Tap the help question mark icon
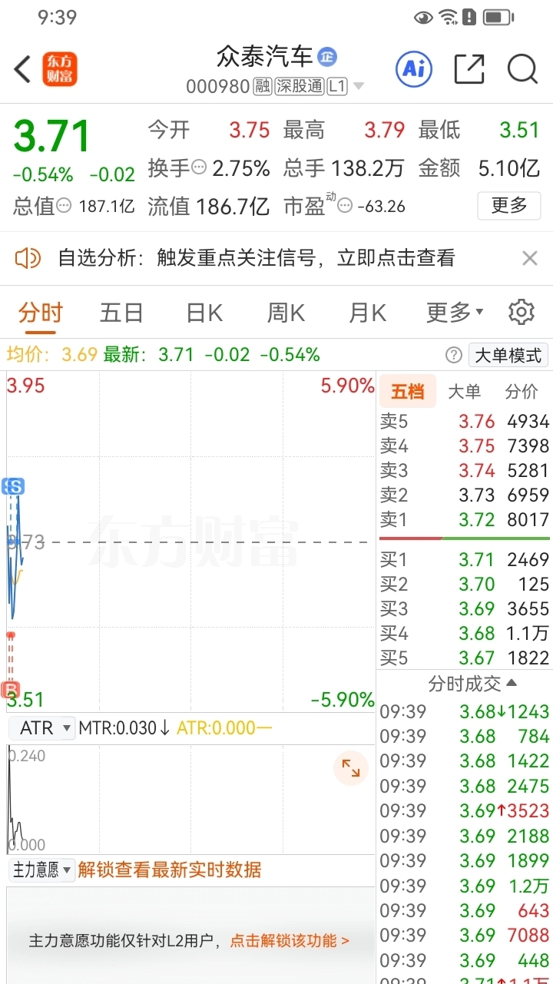The image size is (553, 984). point(455,355)
